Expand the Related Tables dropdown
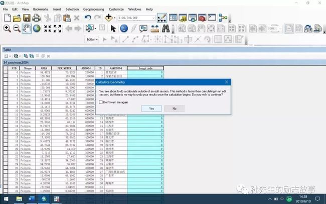This screenshot has height=204, width=326. click(17, 56)
